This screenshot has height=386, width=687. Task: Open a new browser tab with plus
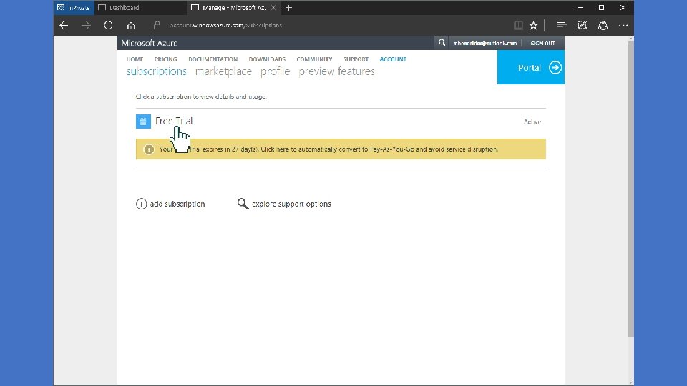coord(288,8)
